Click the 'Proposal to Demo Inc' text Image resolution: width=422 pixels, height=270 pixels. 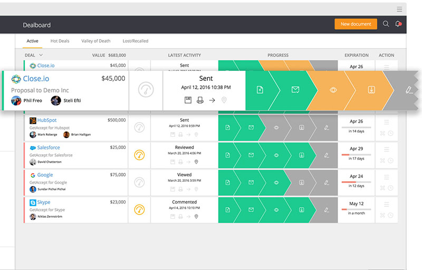[40, 90]
